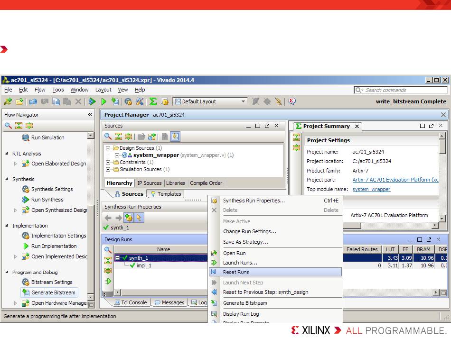Collapse Flow Navigator with the double-chevron
The height and width of the screenshot is (338, 451).
click(x=90, y=115)
